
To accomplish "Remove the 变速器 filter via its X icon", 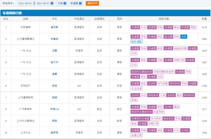I will 80,3.
